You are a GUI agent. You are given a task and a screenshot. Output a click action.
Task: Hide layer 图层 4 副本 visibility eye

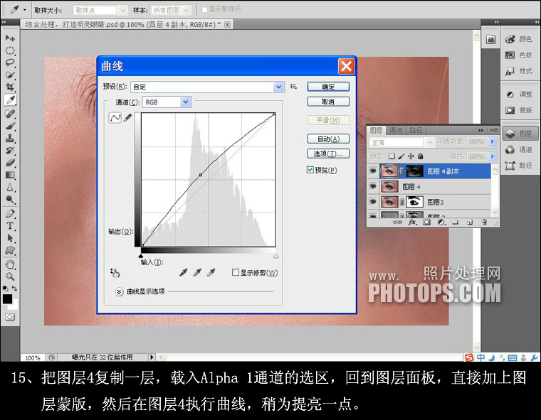click(372, 171)
